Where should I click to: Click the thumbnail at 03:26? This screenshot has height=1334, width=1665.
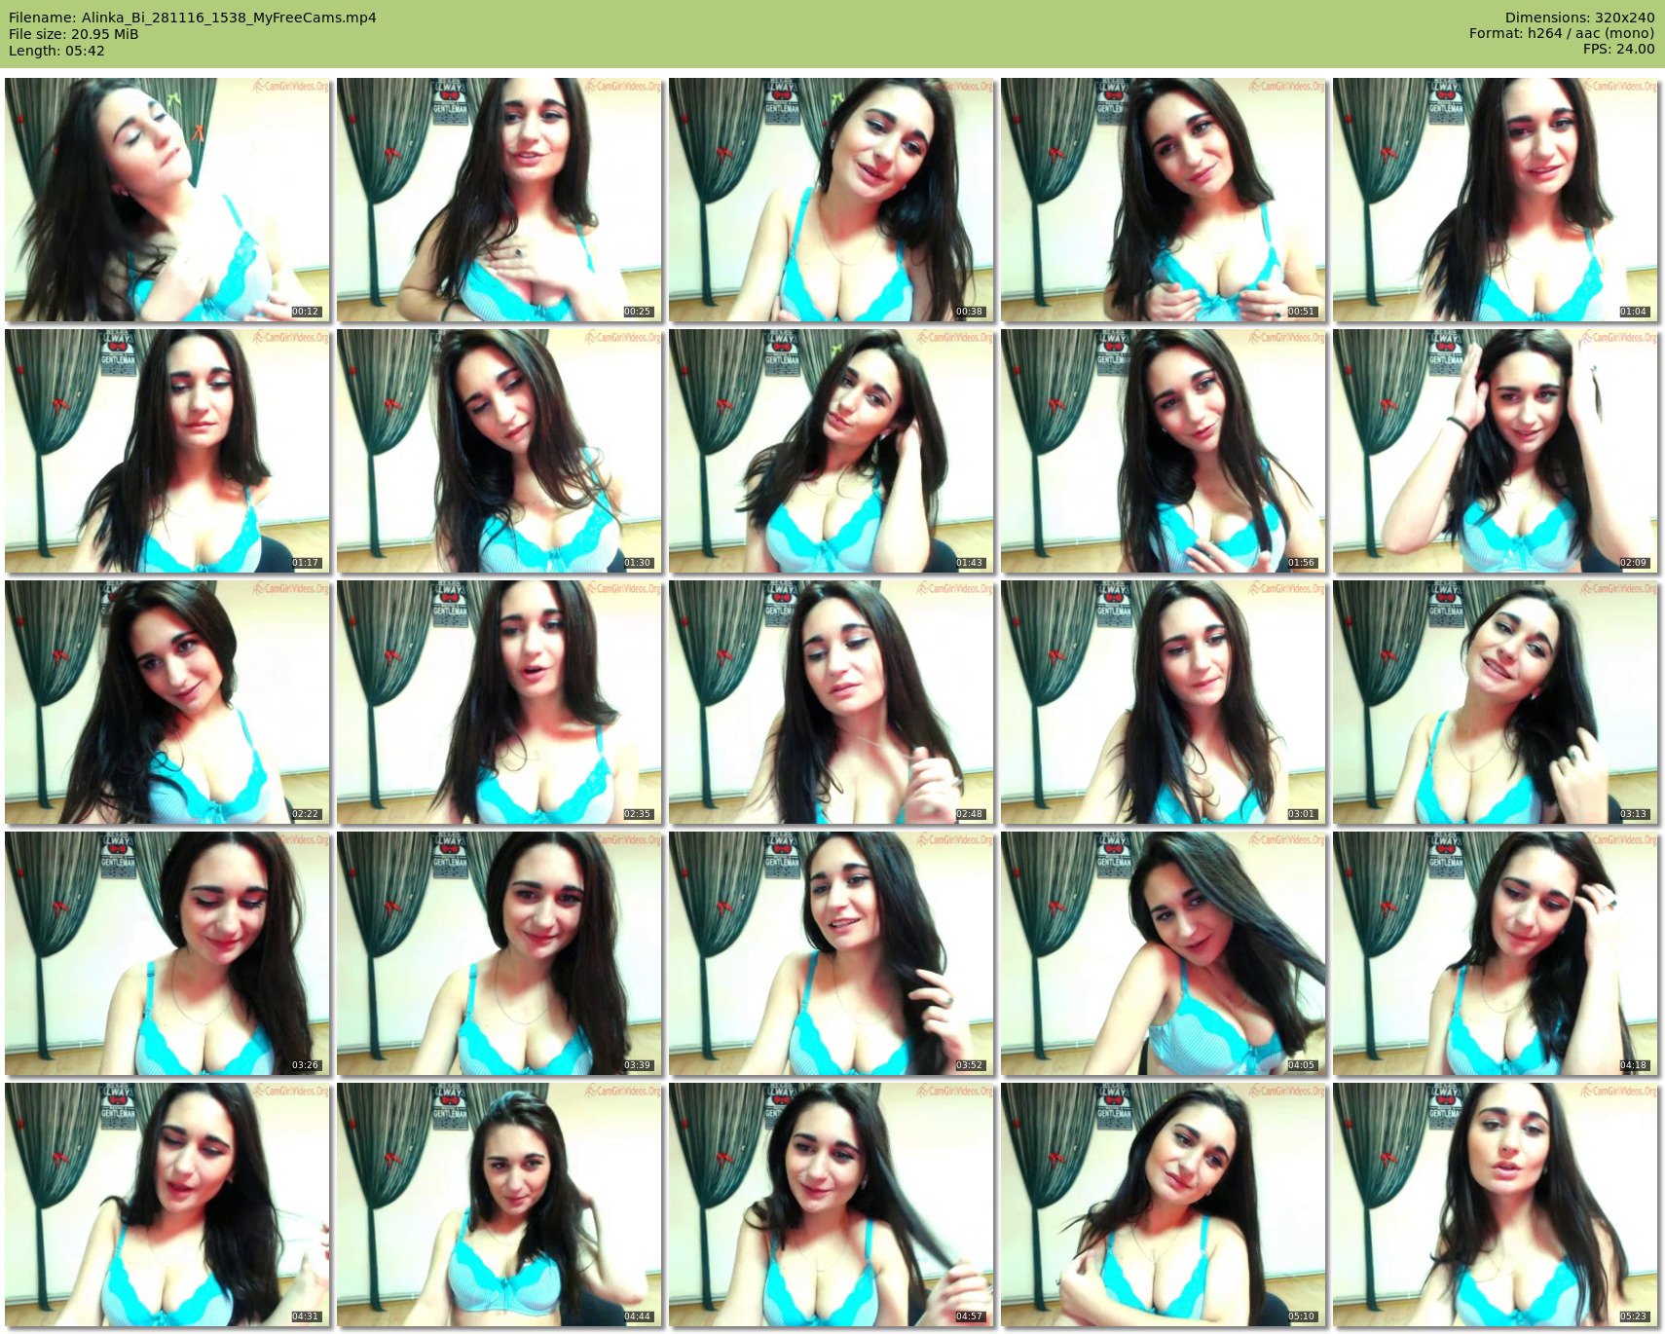click(x=167, y=953)
